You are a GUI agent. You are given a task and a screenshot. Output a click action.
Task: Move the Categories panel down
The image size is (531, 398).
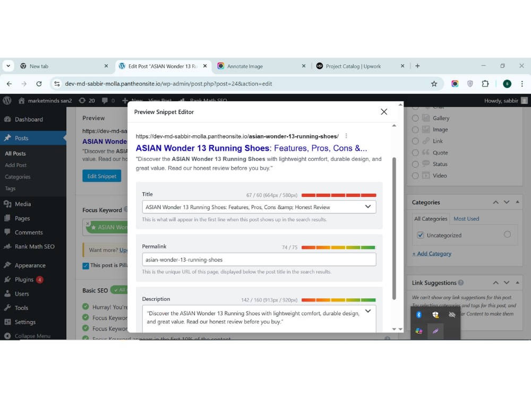(507, 202)
